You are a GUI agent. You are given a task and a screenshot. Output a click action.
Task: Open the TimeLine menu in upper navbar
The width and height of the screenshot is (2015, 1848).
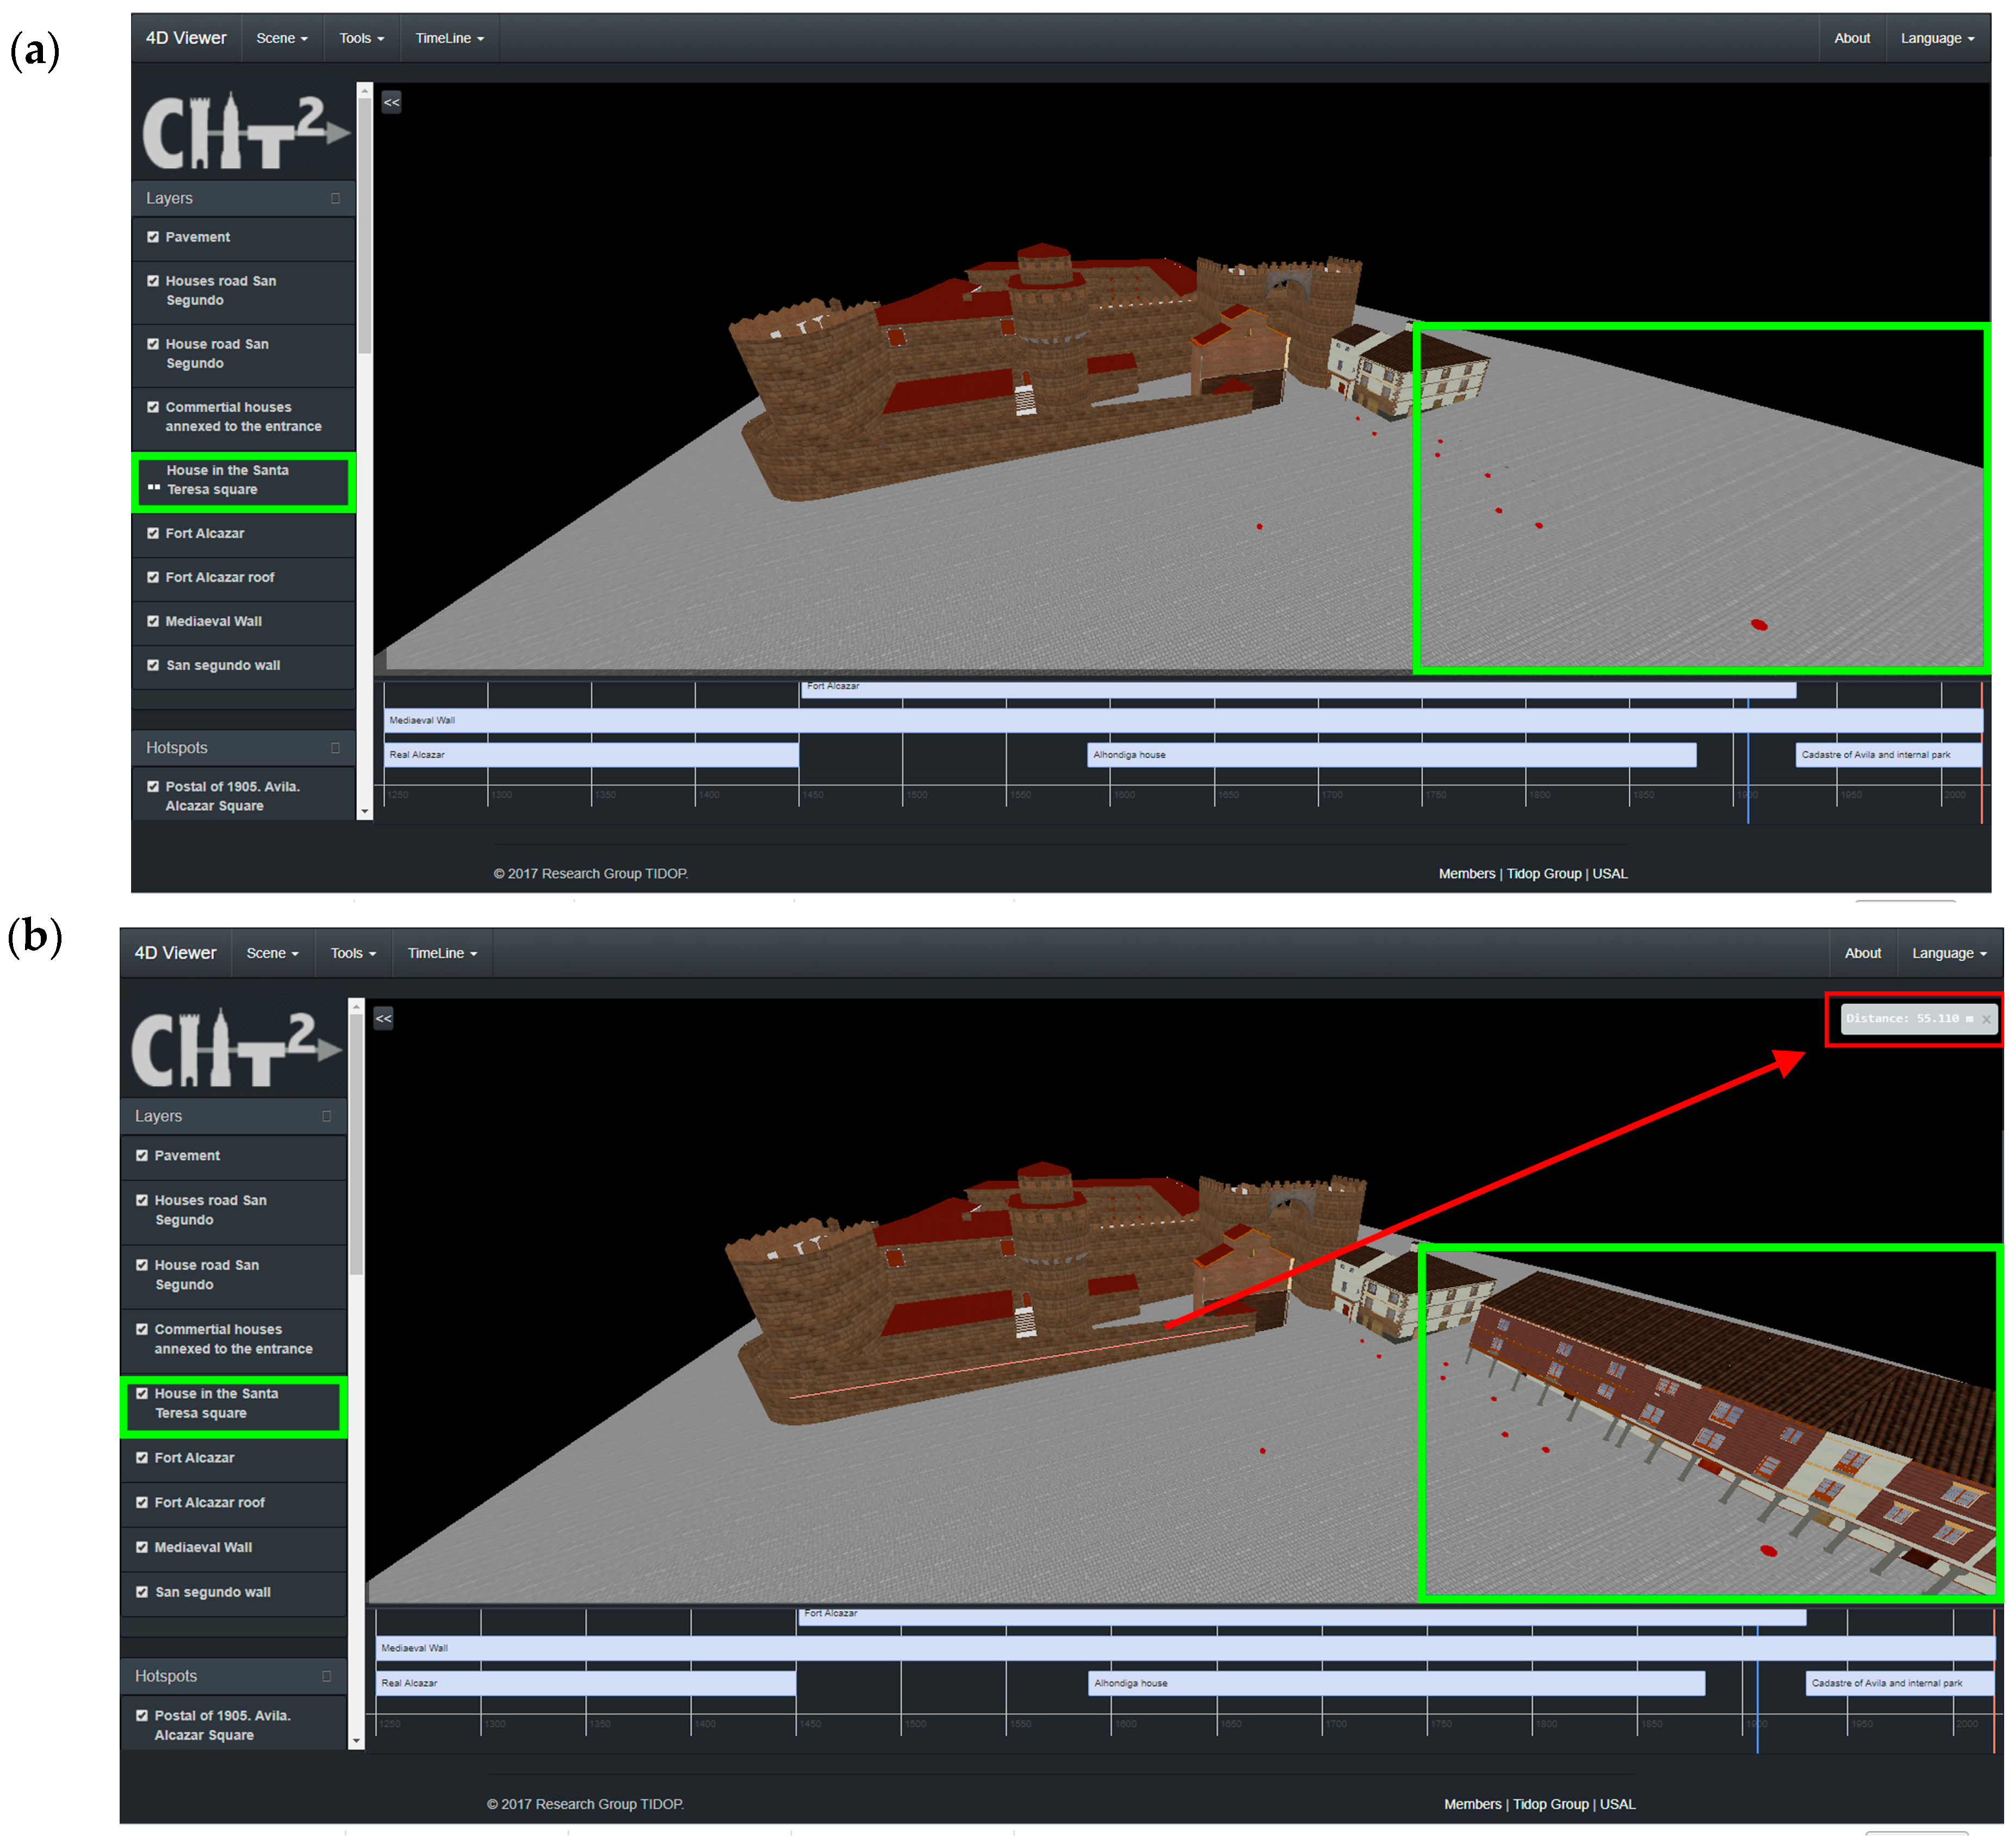pos(449,38)
